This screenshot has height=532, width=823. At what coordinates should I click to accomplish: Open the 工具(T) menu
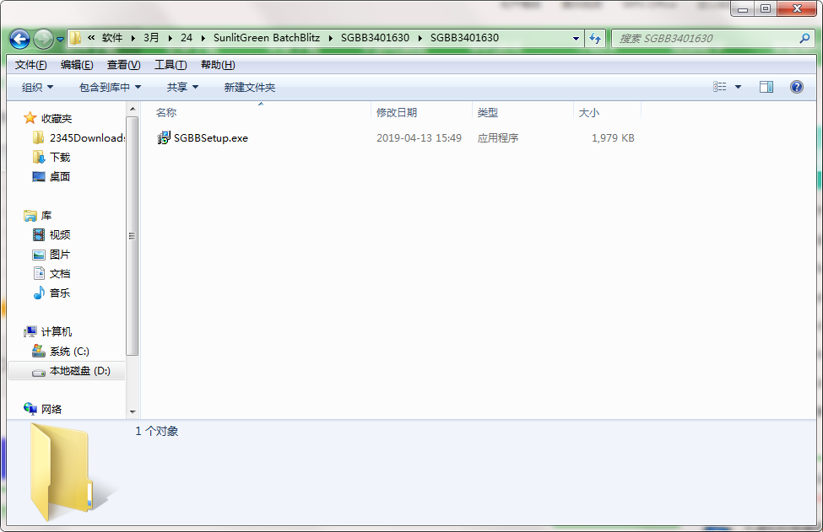coord(171,65)
